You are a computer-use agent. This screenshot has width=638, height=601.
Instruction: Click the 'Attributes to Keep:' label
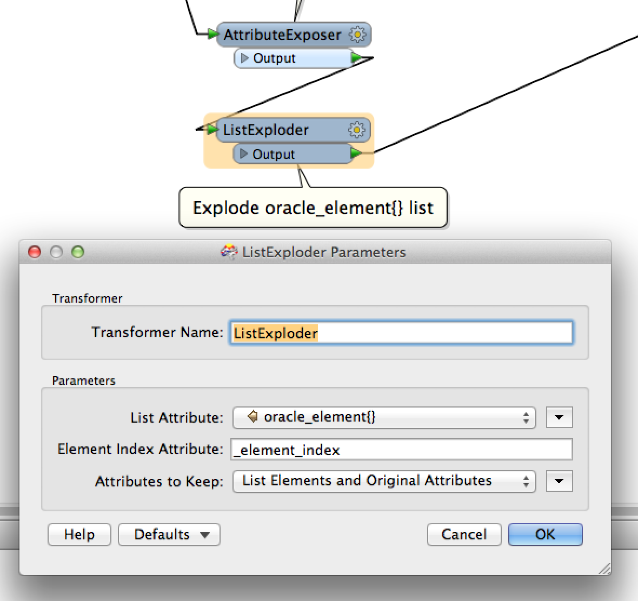tap(159, 482)
